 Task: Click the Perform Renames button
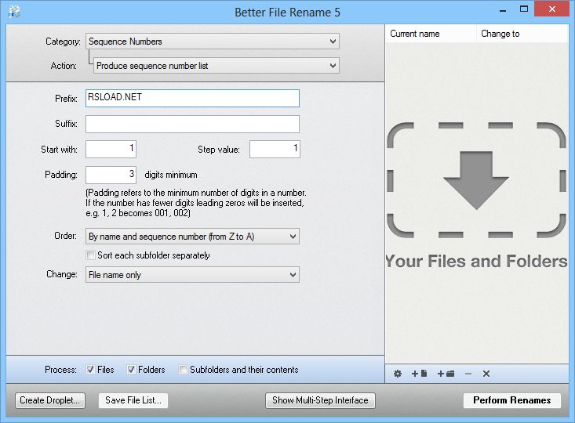[x=512, y=400]
